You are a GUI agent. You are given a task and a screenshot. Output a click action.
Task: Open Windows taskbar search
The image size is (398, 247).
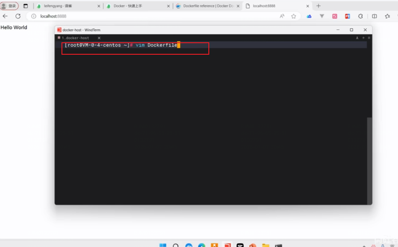pos(176,245)
